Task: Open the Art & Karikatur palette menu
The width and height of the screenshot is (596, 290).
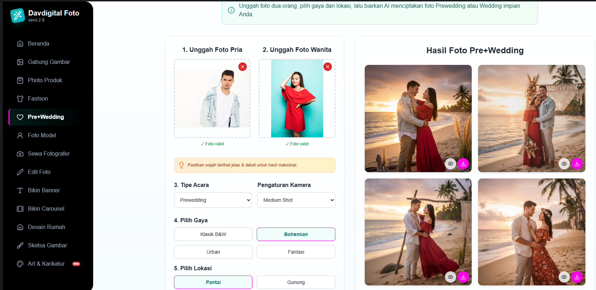Action: [20, 264]
